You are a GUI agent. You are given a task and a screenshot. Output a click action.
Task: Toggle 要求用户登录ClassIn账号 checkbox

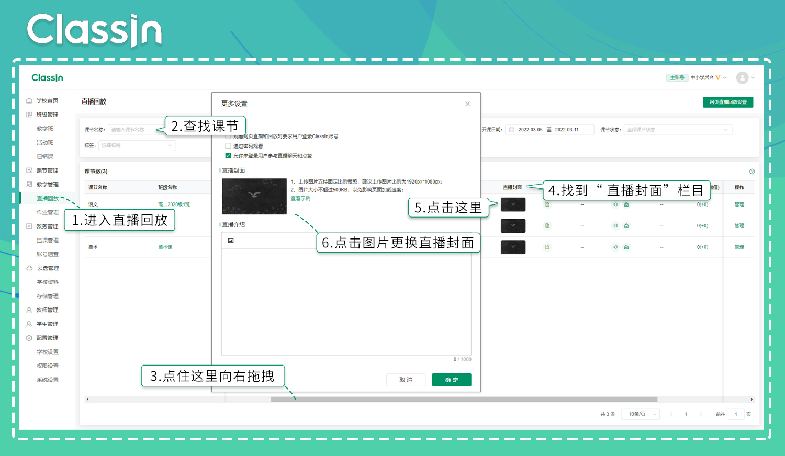point(228,136)
